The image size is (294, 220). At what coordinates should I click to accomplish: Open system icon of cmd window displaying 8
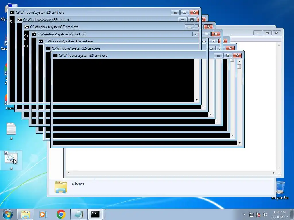tap(27, 27)
